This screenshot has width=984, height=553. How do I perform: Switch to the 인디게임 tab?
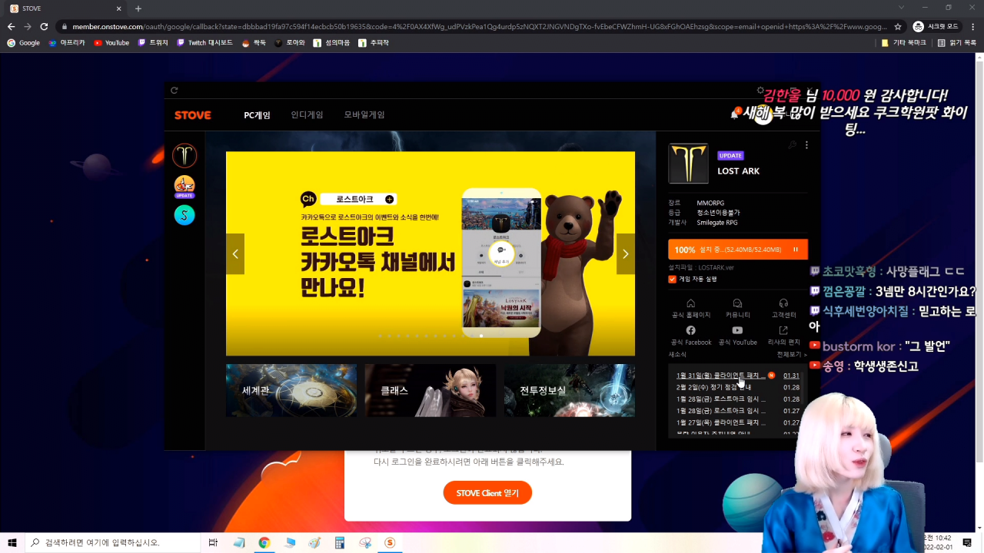pos(307,115)
